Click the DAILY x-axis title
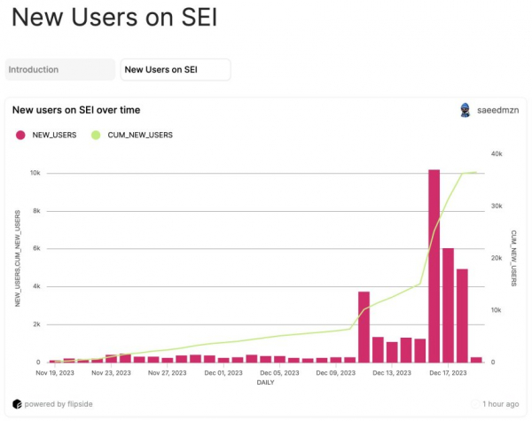532x421 pixels. (x=265, y=382)
